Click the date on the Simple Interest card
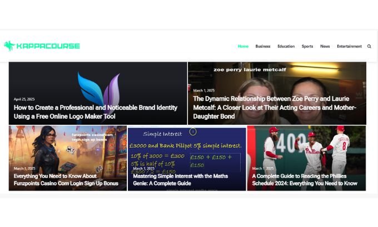This screenshot has height=227, width=378. (x=143, y=169)
